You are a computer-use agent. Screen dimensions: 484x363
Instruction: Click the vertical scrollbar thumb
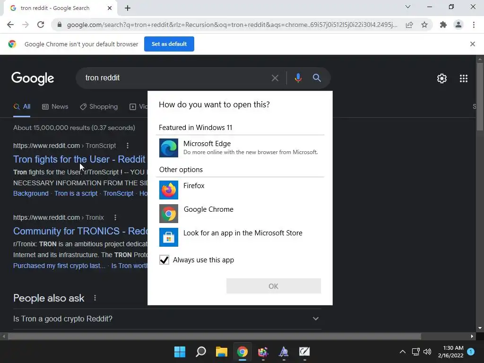(x=480, y=96)
